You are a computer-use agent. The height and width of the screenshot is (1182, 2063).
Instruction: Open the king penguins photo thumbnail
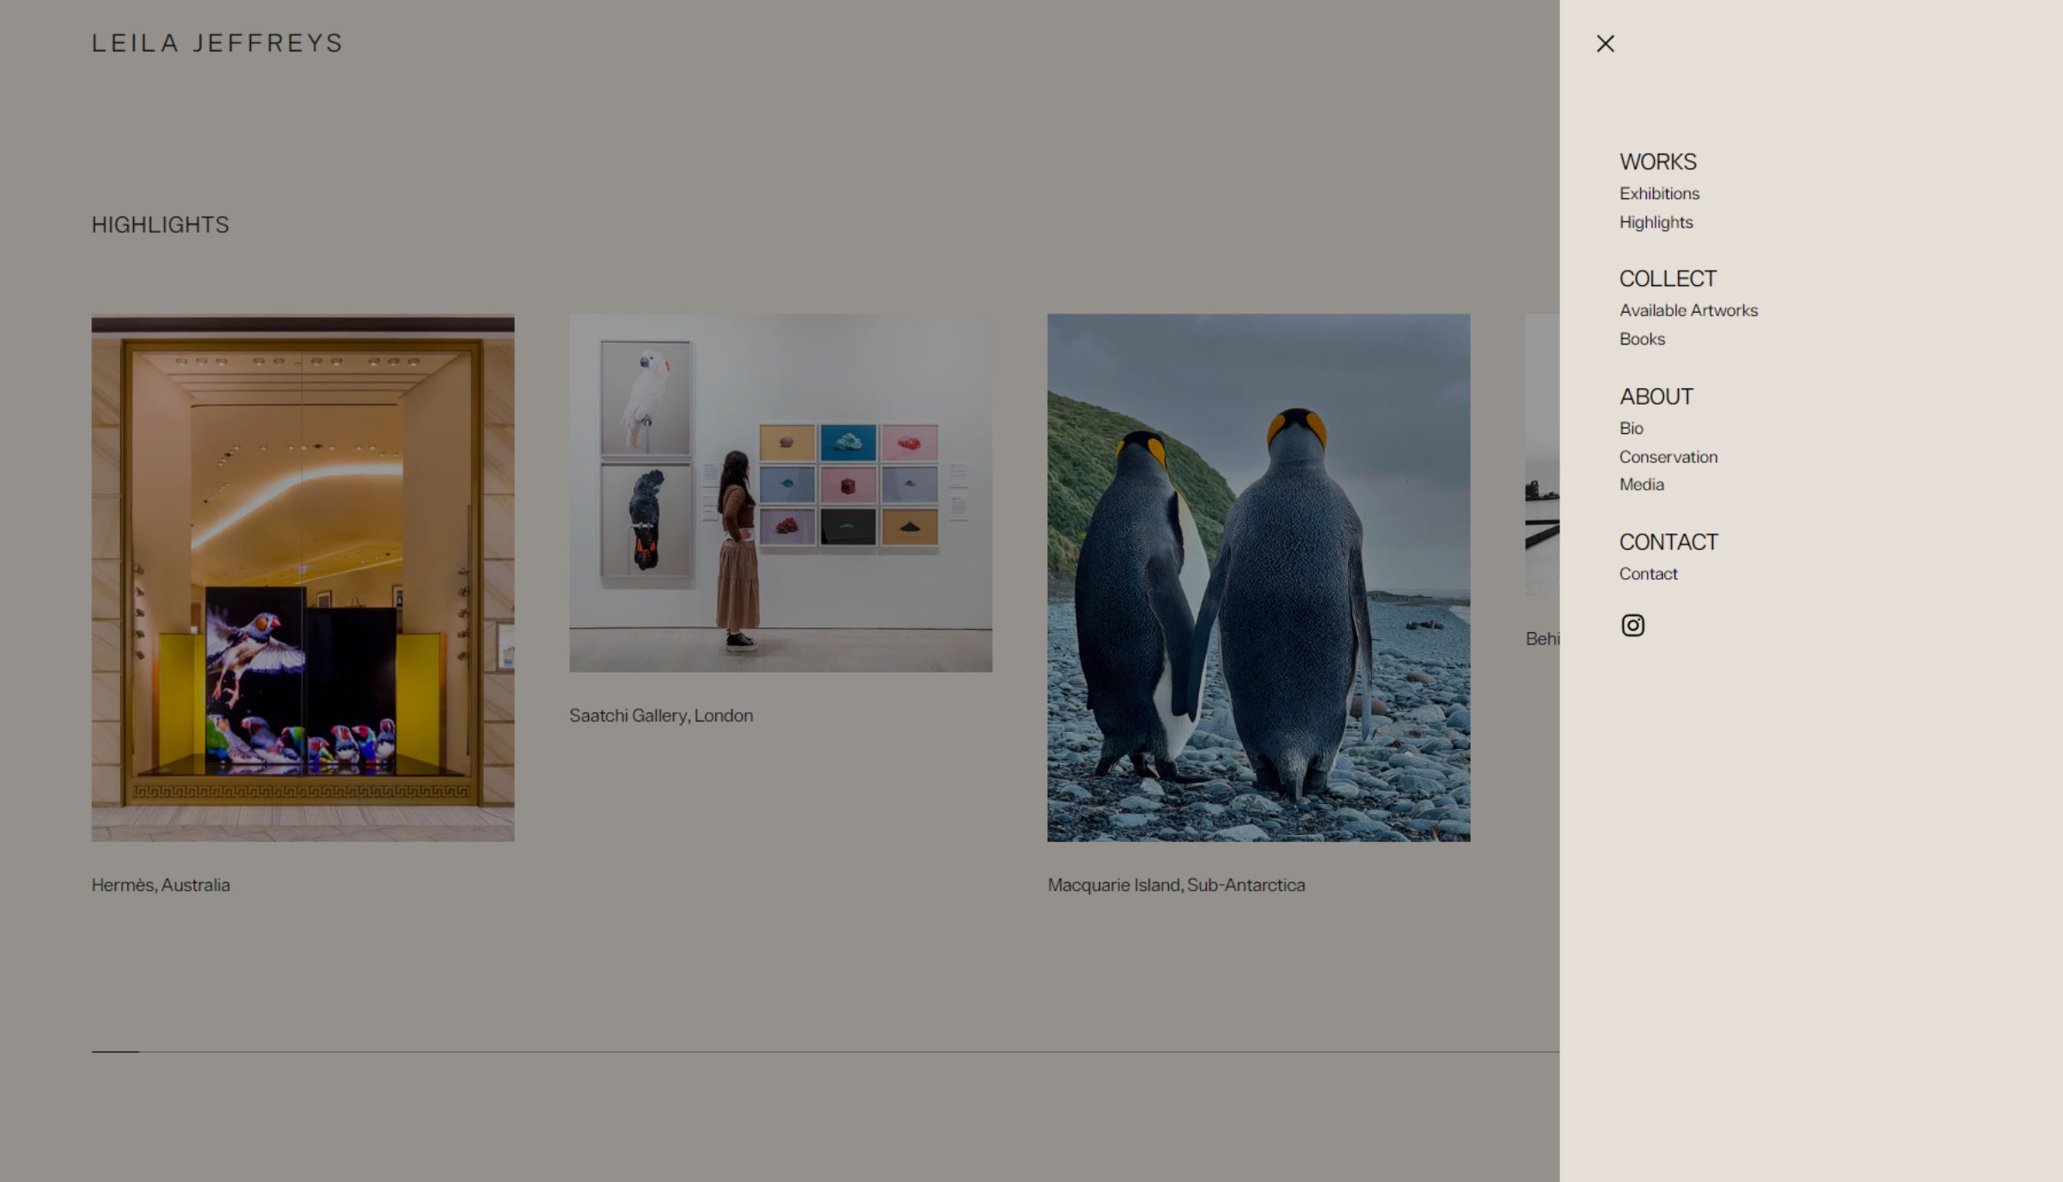(x=1258, y=577)
